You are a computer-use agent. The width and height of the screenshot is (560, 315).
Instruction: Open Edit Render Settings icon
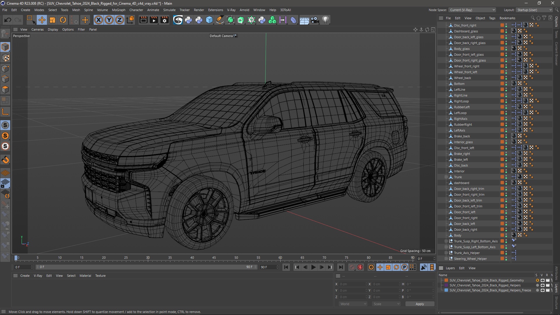[164, 20]
